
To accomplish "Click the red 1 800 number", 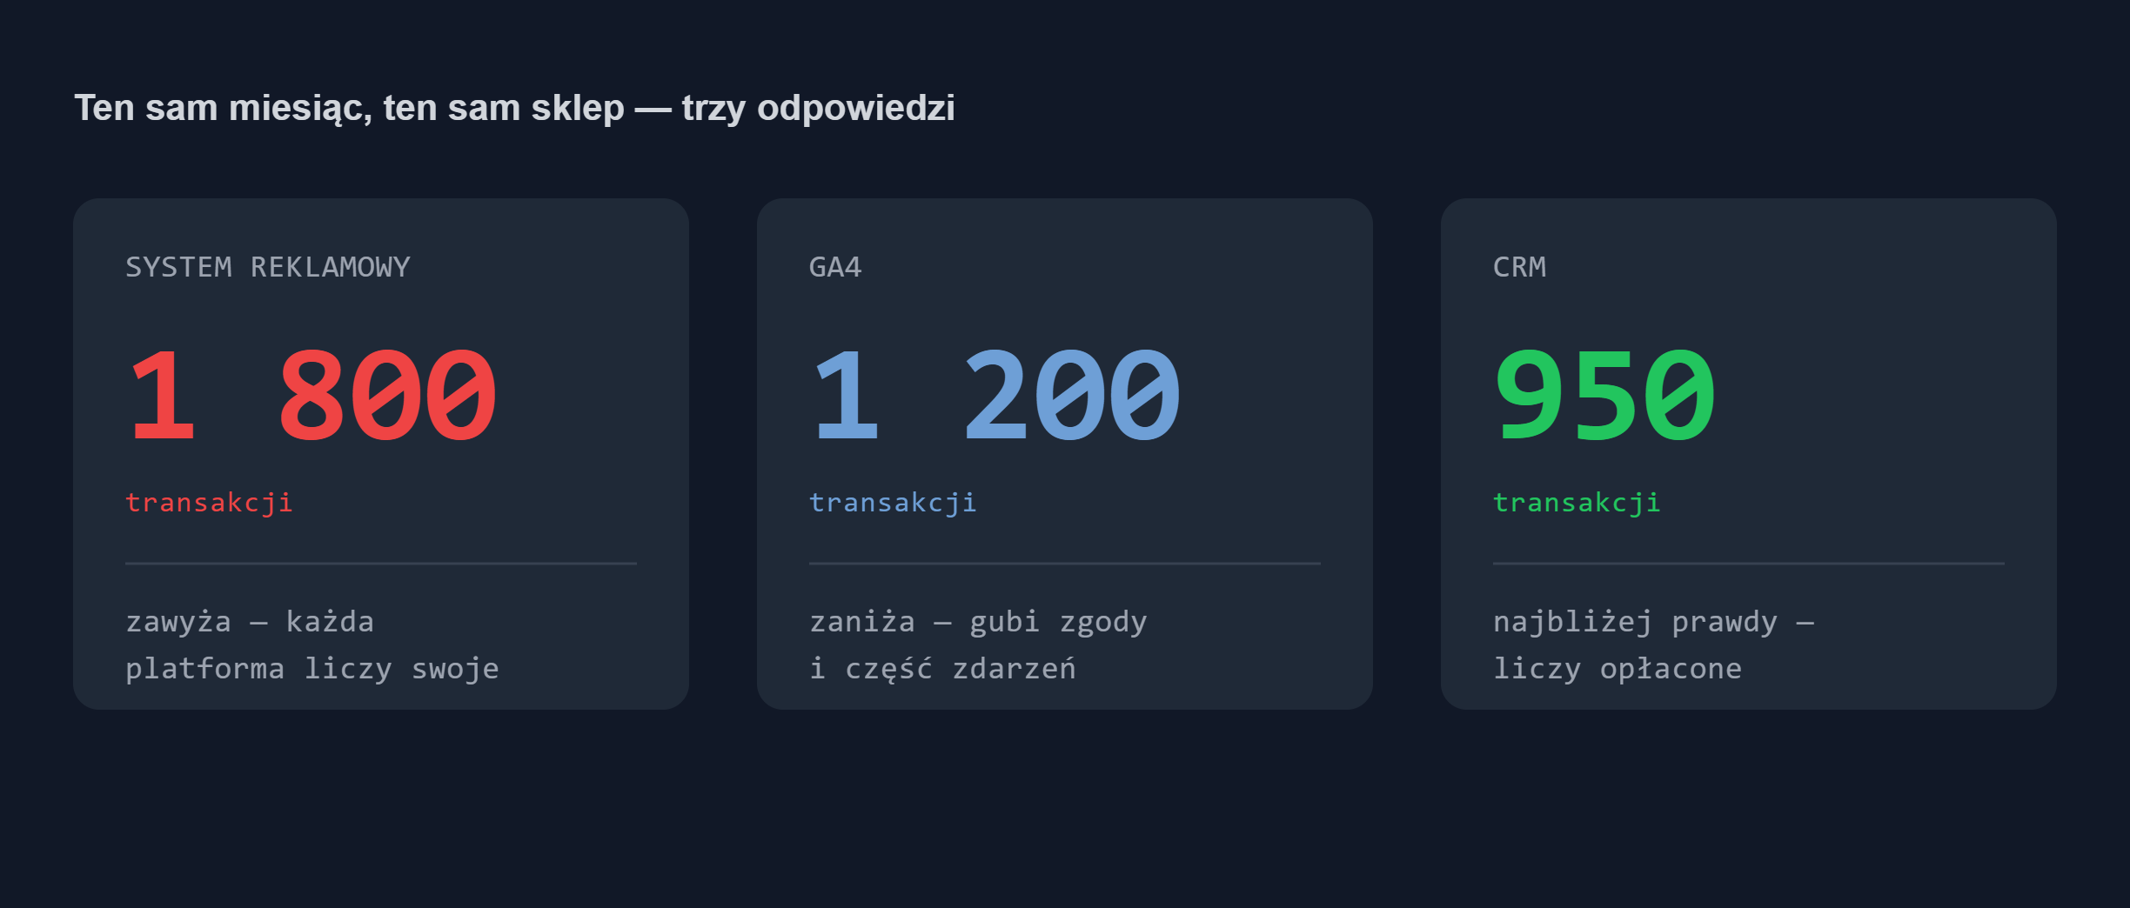I will point(313,395).
